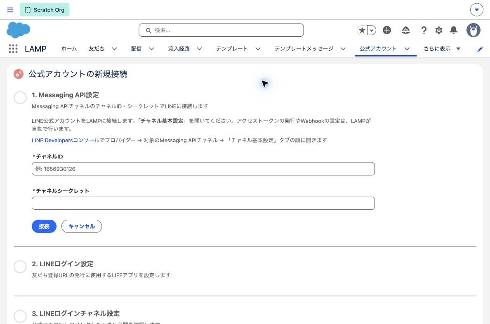
Task: Open the setup gear icon
Action: point(439,31)
